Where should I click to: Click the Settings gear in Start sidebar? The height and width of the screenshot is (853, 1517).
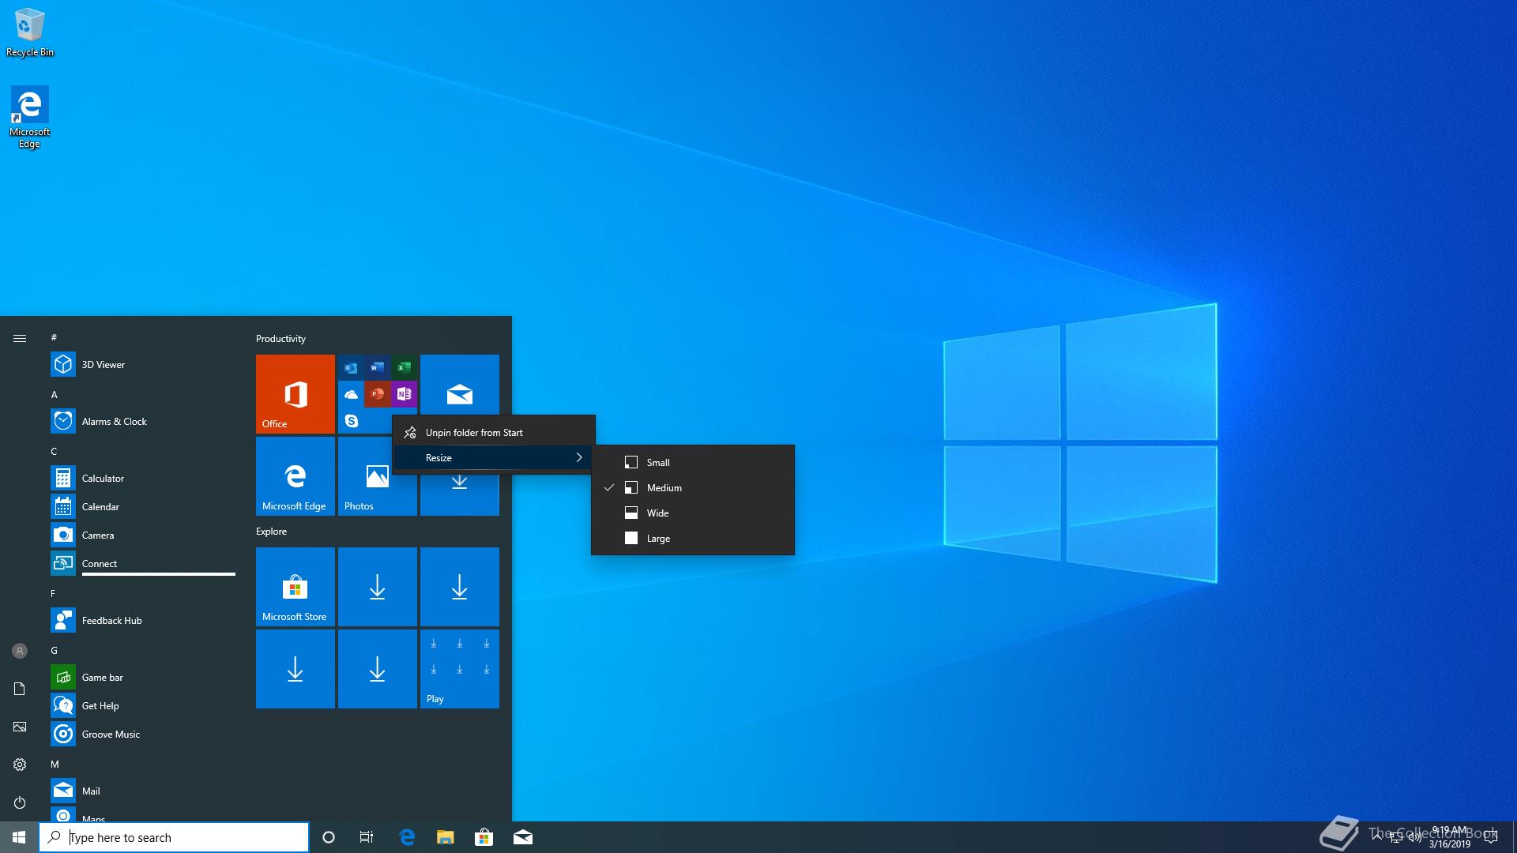tap(20, 765)
